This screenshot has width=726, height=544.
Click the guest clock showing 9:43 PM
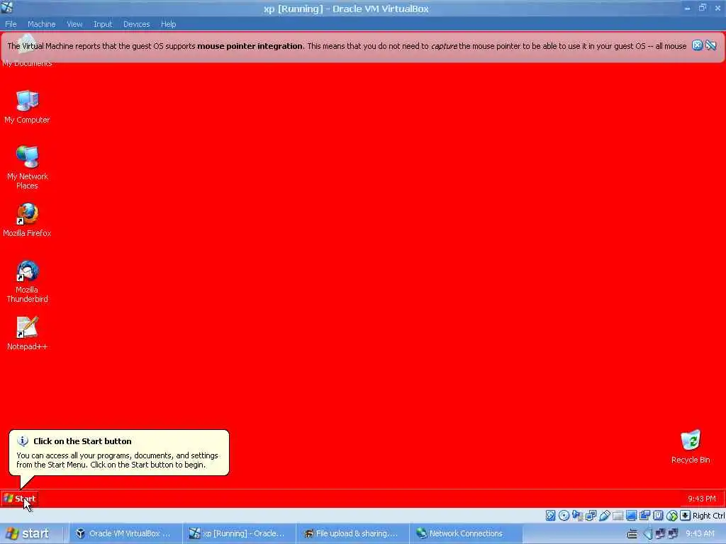[701, 499]
